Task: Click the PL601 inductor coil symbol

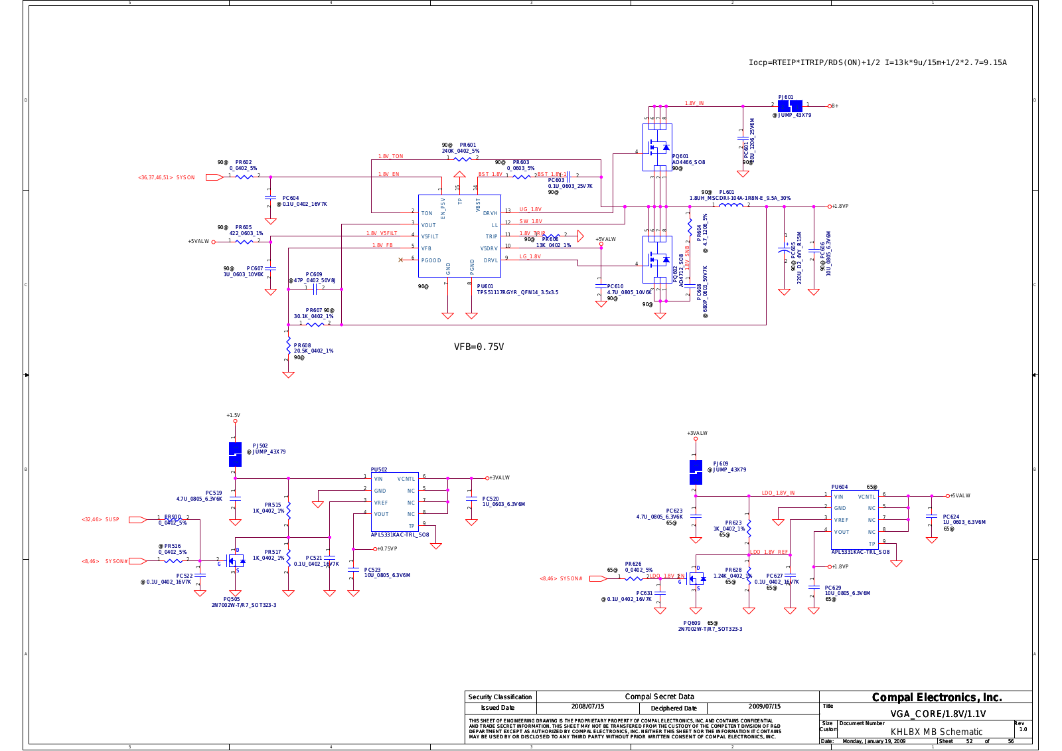Action: click(x=731, y=206)
